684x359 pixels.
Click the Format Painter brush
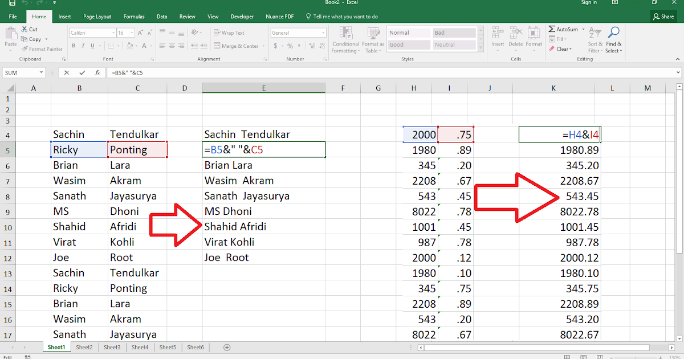click(25, 49)
